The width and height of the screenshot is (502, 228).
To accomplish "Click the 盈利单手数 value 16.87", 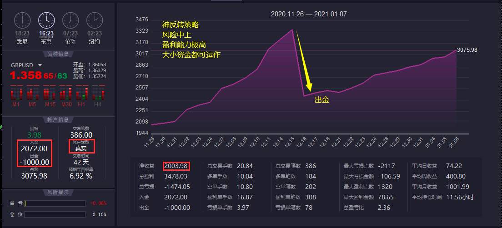I will tap(245, 197).
